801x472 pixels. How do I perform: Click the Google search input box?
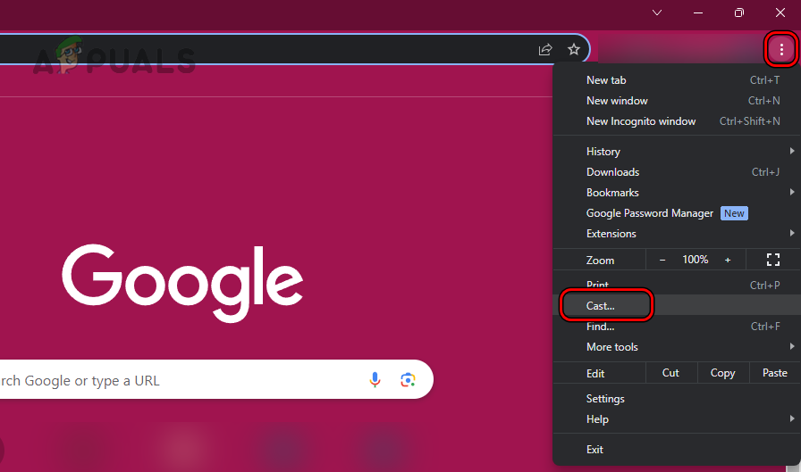click(216, 380)
